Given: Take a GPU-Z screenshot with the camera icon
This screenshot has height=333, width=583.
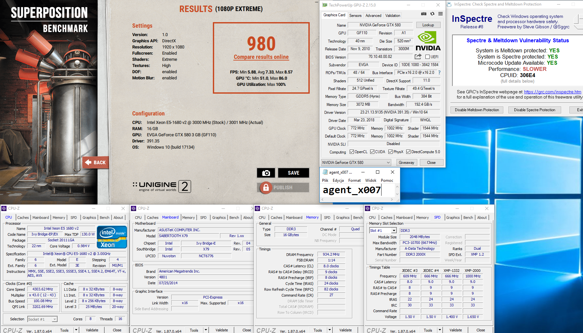Looking at the screenshot, I should click(x=423, y=14).
